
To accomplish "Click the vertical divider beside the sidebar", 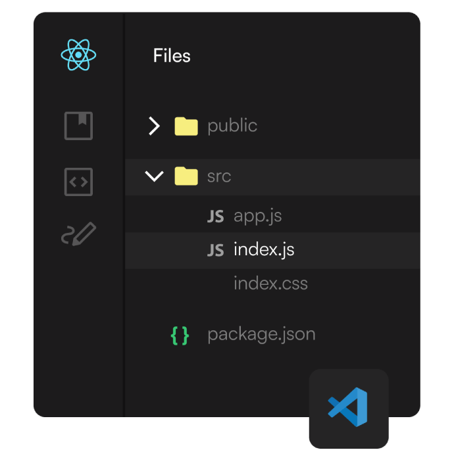I will pyautogui.click(x=124, y=217).
